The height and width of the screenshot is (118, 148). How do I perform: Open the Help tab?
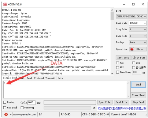tap(60, 78)
